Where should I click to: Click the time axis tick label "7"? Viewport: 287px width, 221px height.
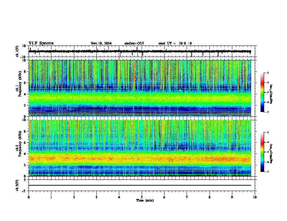[187, 197]
